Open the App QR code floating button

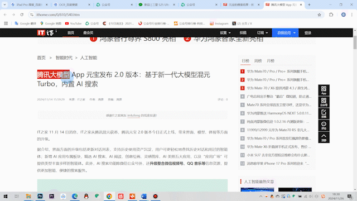pos(324,90)
